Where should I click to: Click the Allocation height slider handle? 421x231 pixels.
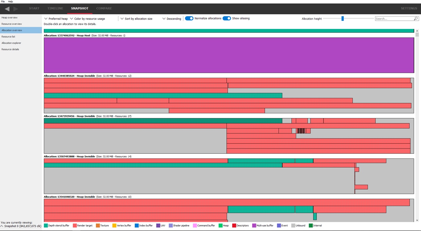click(343, 19)
